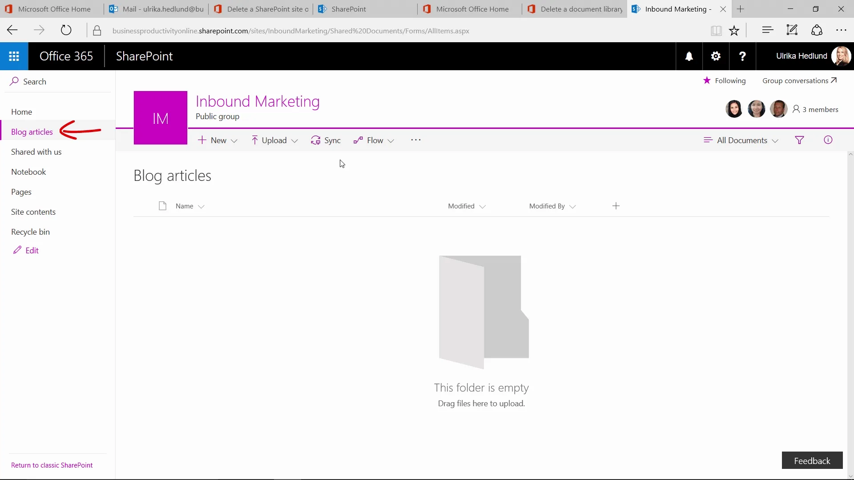
Task: Close the Inbound Marketing tab
Action: coord(723,9)
